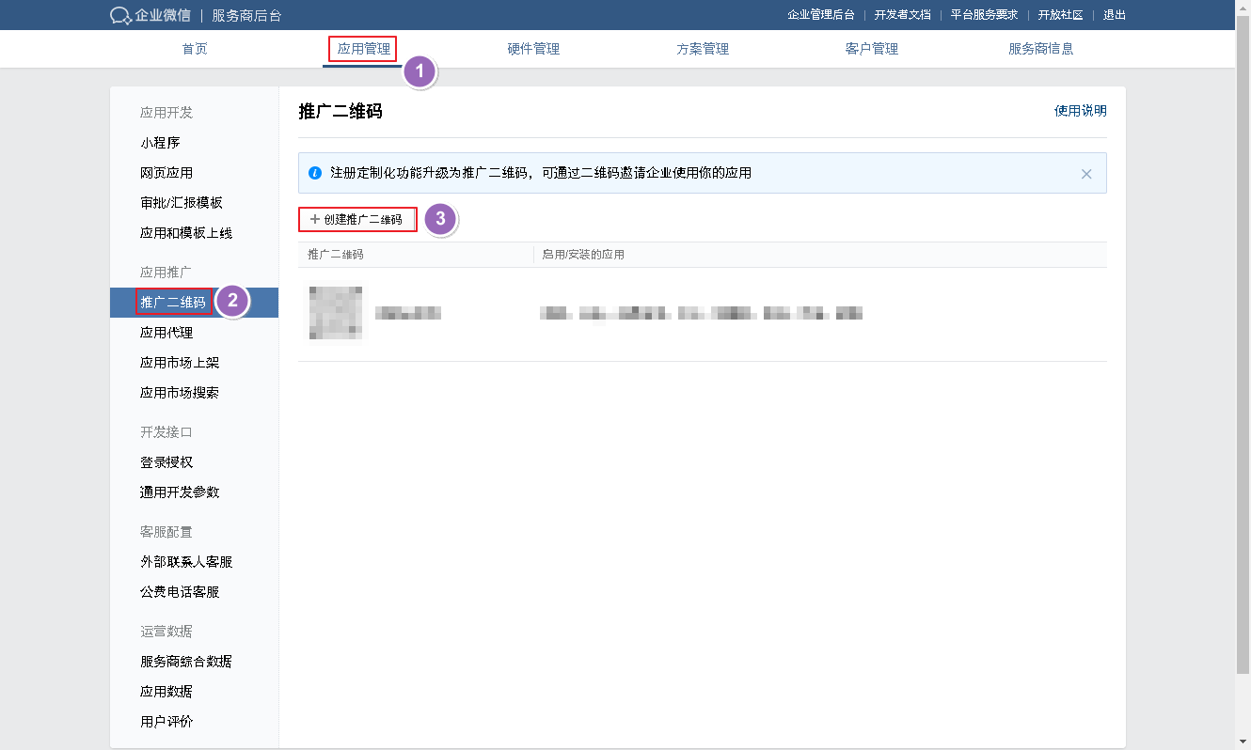Screen dimensions: 1251x750
Task: Open the 方案管理 tab
Action: (703, 49)
